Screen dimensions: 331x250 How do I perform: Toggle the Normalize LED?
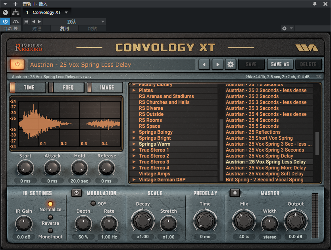(50, 204)
